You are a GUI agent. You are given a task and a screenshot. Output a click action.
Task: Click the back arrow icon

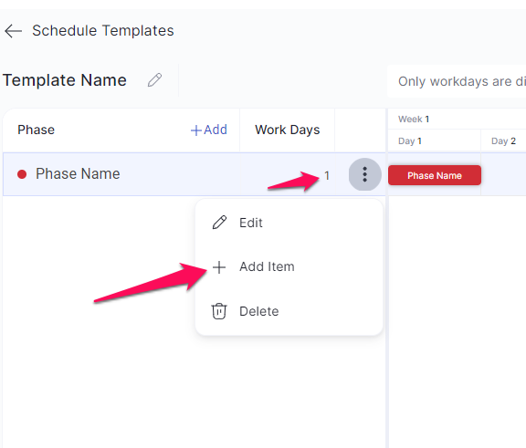click(13, 31)
